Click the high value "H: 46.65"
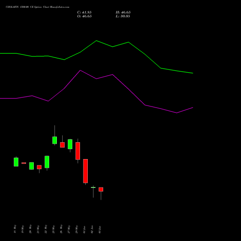Image resolution: width=241 pixels, height=241 pixels. pos(123,13)
